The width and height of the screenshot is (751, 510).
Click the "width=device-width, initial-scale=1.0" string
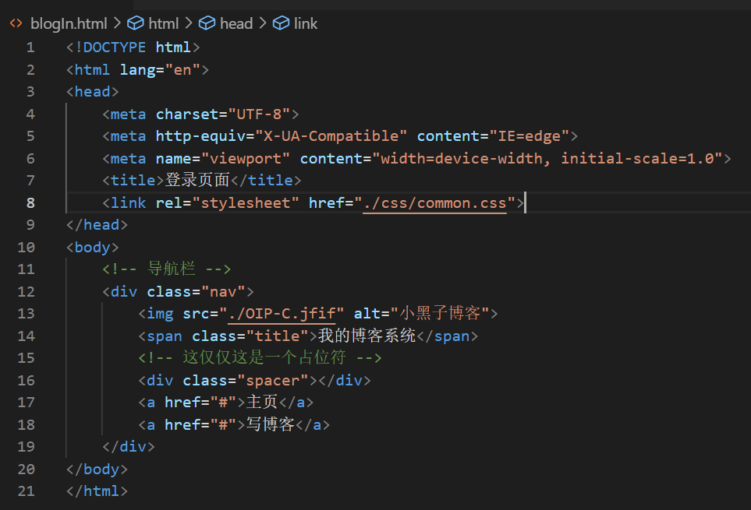(547, 159)
